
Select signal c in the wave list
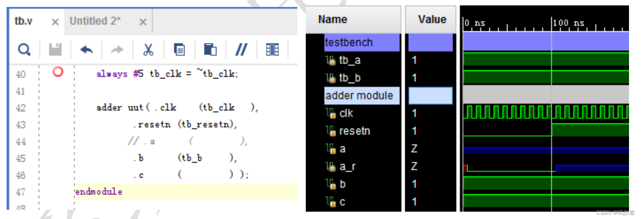[342, 202]
